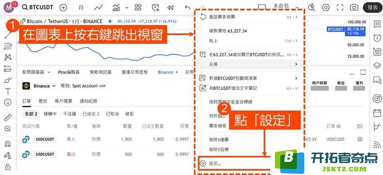Switch to the 重播交易面板 tab
This screenshot has width=383, height=175.
click(x=135, y=72)
